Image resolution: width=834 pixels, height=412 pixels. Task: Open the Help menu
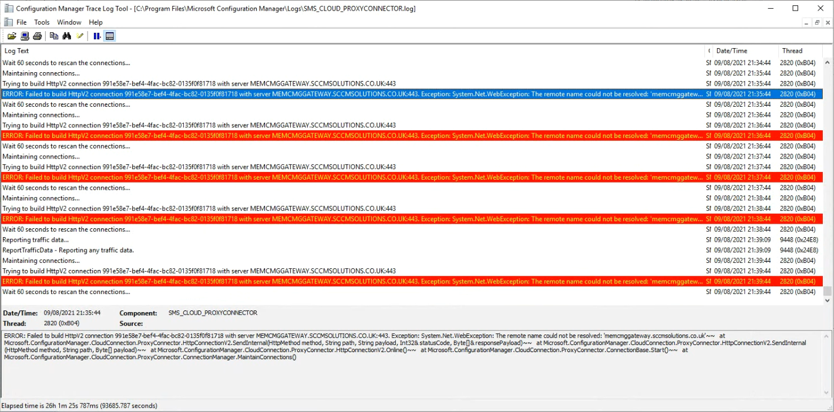pyautogui.click(x=96, y=22)
